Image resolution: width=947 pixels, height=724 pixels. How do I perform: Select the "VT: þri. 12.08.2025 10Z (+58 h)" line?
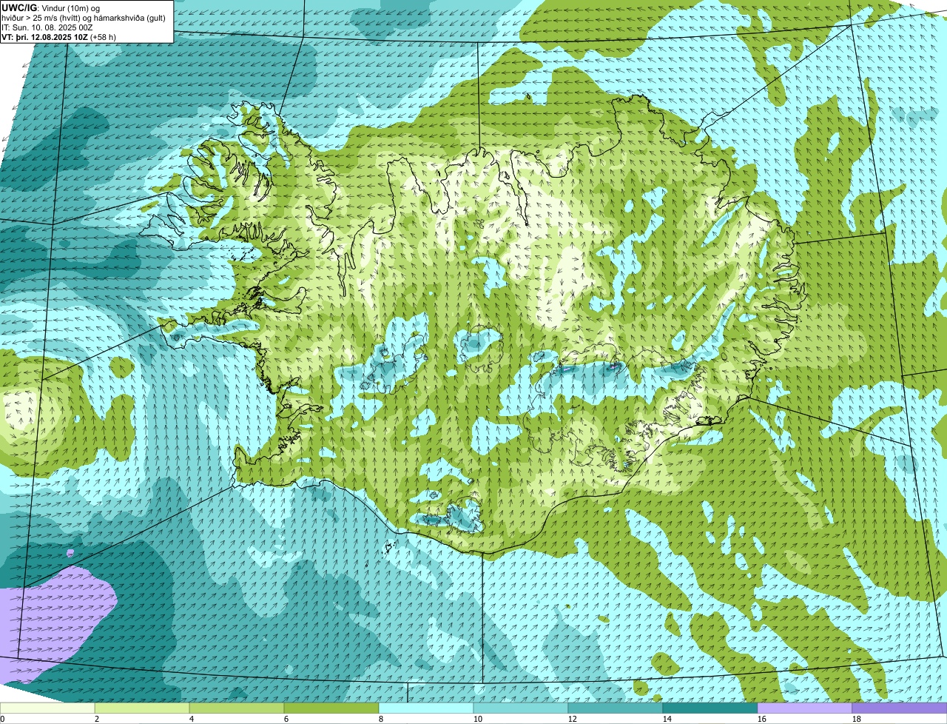coord(59,36)
